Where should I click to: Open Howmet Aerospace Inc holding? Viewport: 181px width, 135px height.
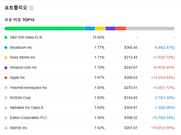coord(29,88)
